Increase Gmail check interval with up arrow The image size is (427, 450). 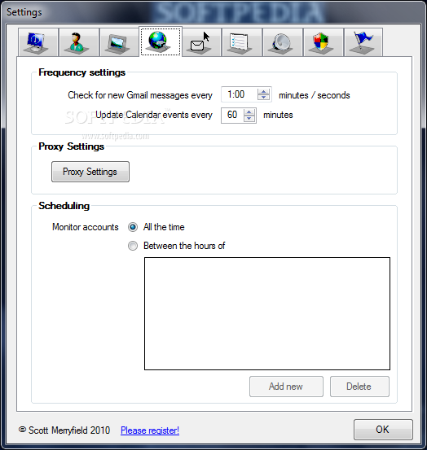pos(263,92)
